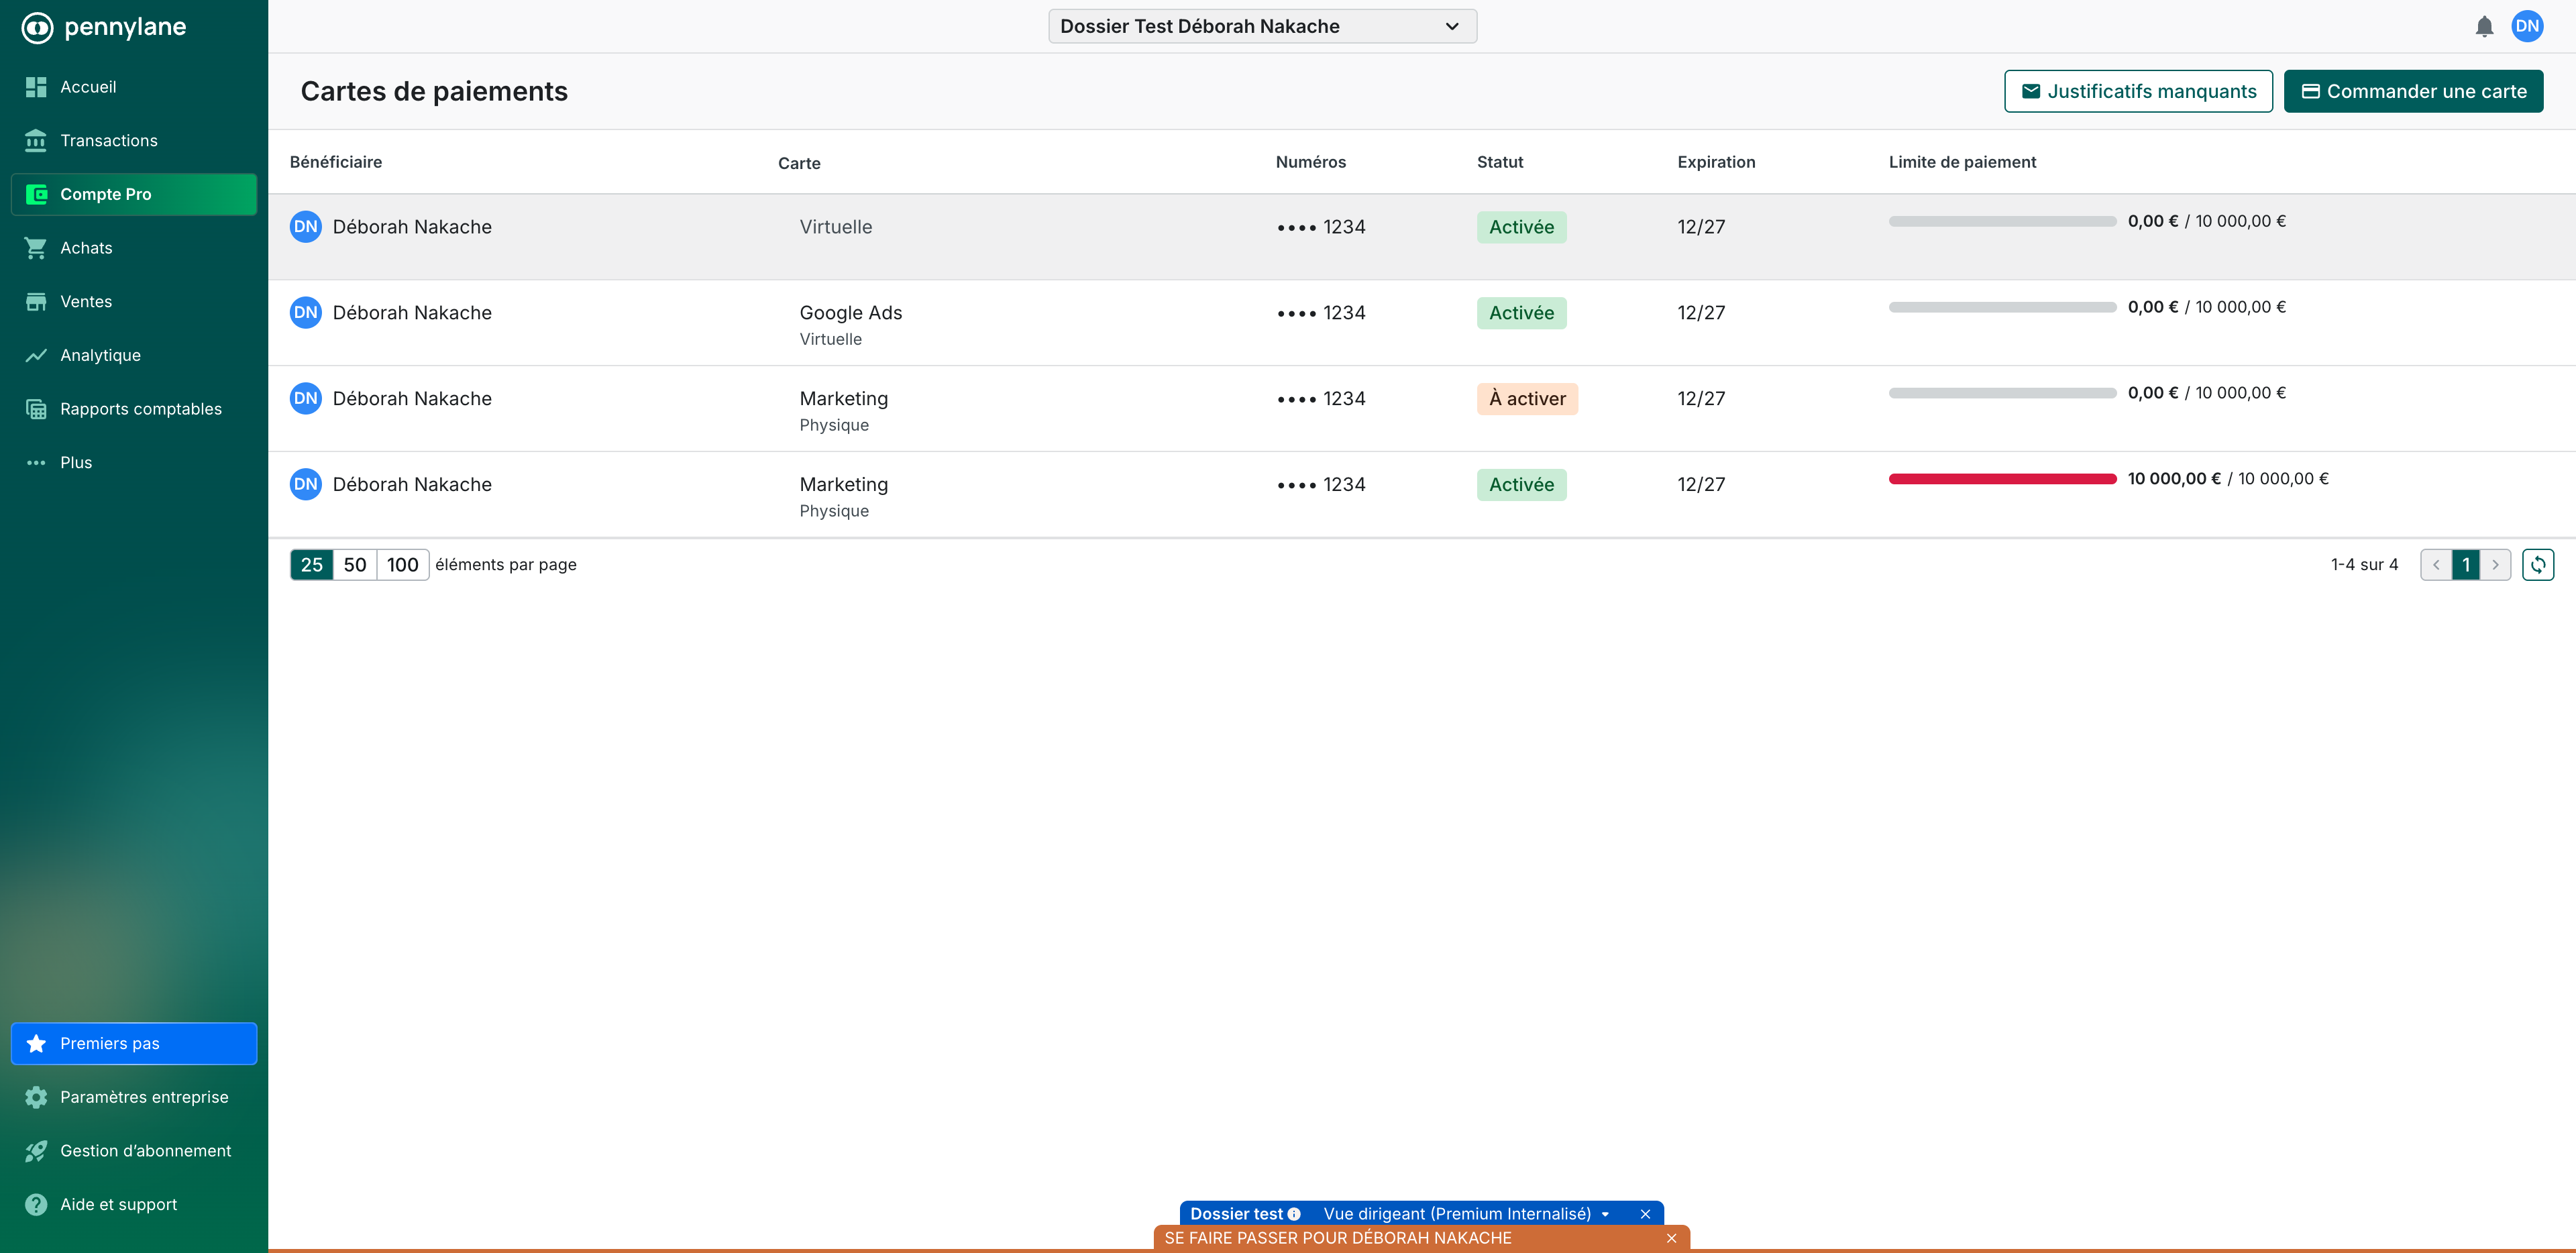Open Ventes in the sidebar
Image resolution: width=2576 pixels, height=1253 pixels.
tap(134, 302)
